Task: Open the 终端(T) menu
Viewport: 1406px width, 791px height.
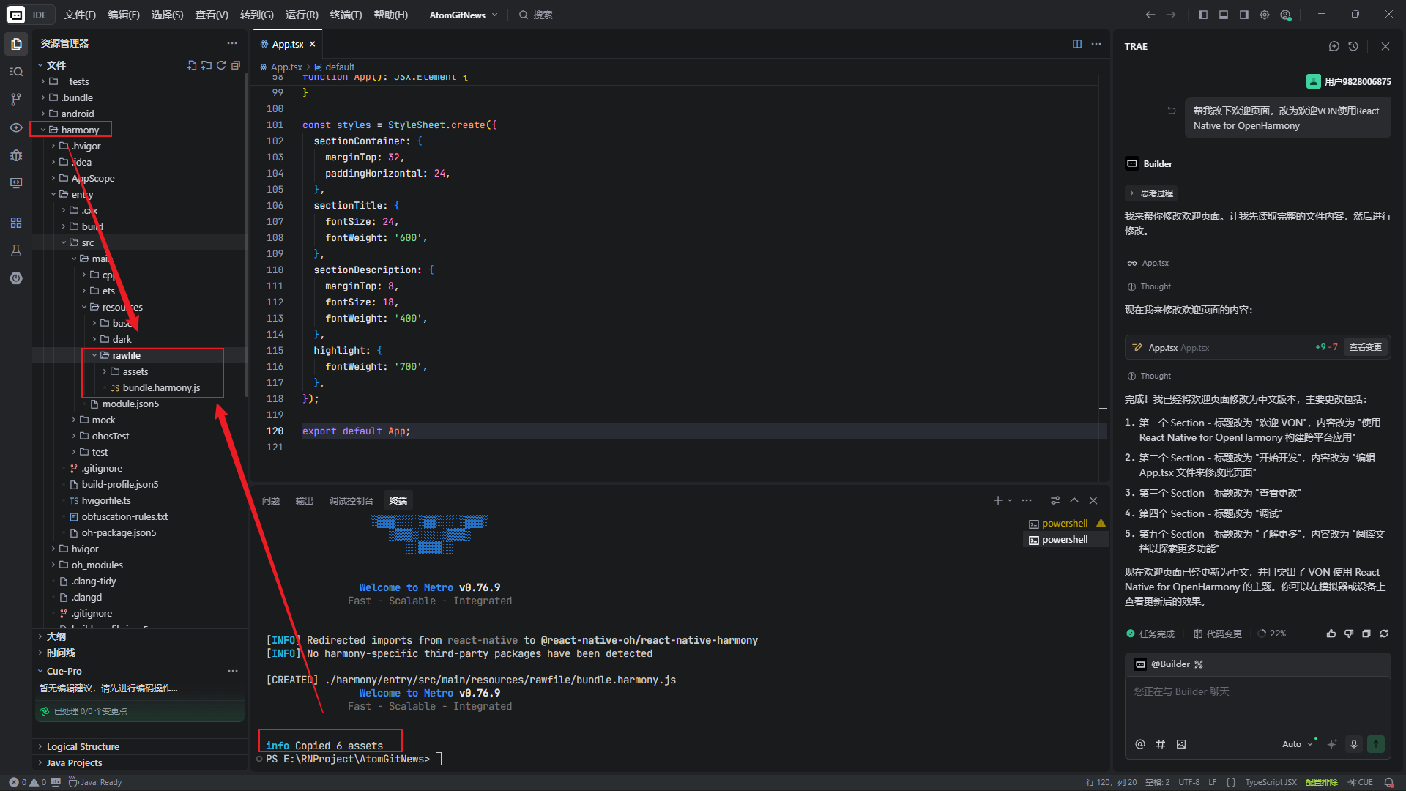Action: coord(346,15)
